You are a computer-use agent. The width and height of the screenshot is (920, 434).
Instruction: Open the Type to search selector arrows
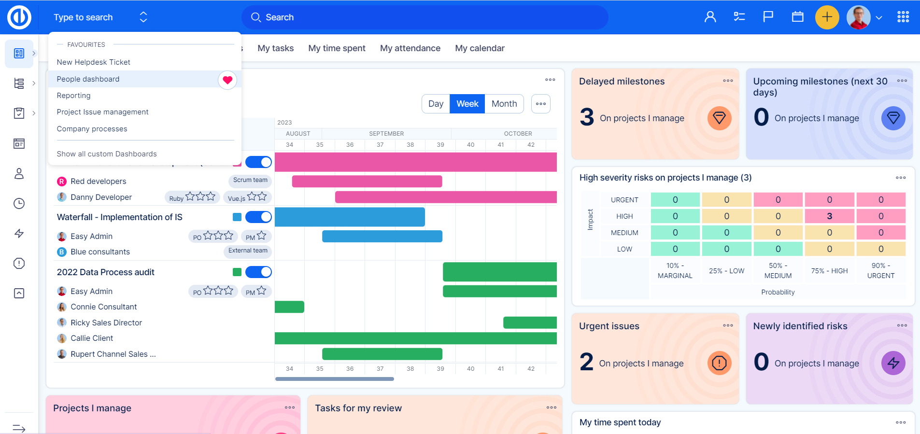143,17
